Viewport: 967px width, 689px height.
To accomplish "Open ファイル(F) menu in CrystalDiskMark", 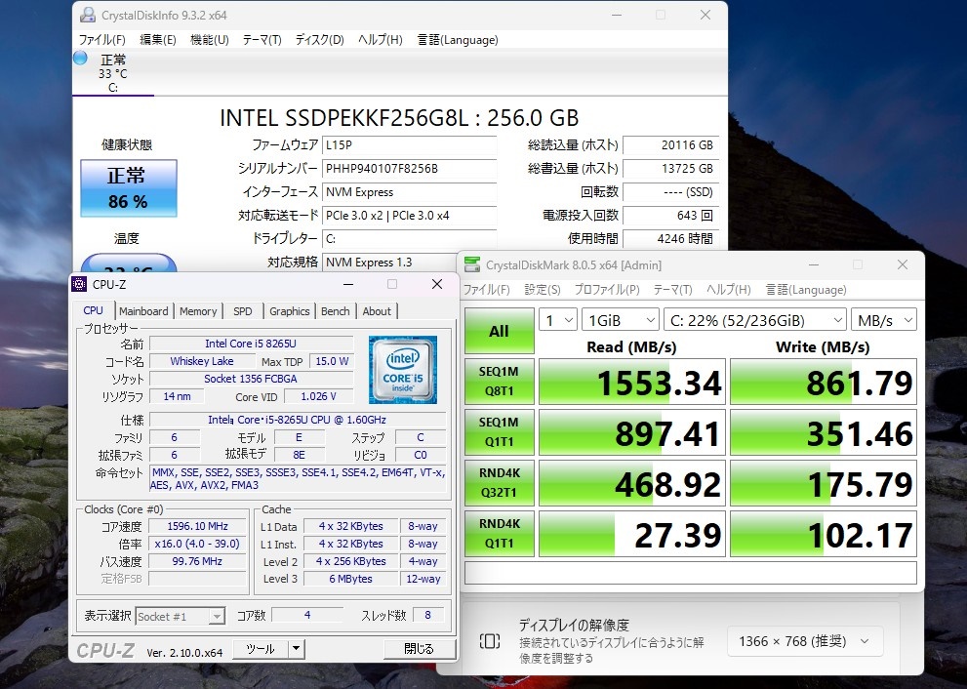I will click(487, 289).
